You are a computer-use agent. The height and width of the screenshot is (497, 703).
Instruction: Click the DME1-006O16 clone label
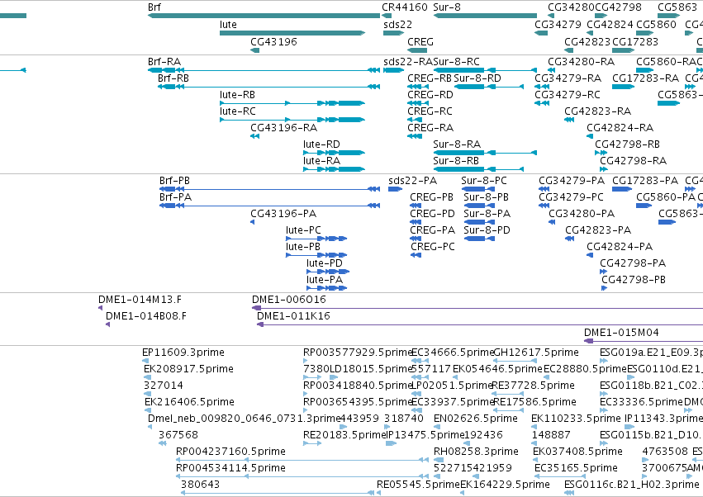coord(289,300)
